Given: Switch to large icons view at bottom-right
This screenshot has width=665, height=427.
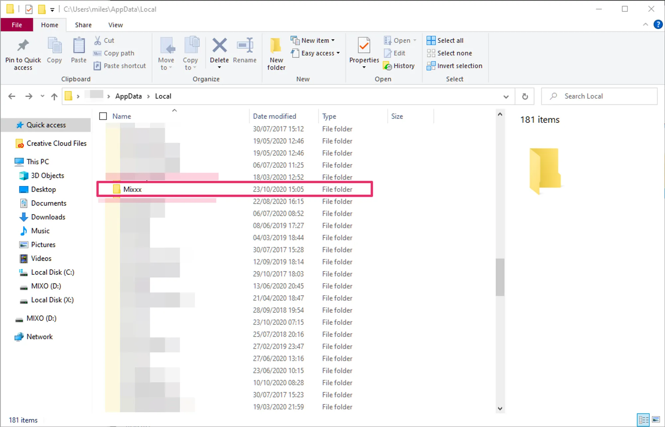Looking at the screenshot, I should click(656, 420).
